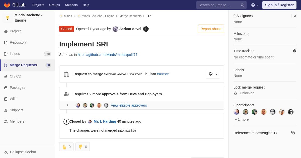Click the first-contribution badge icon
This screenshot has width=301, height=158.
tap(146, 29)
